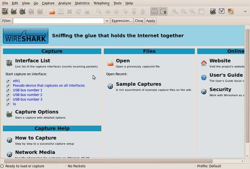Click the horizontal scrollbar at the bottom
Viewport: 250px width, 169px height.
(x=108, y=161)
